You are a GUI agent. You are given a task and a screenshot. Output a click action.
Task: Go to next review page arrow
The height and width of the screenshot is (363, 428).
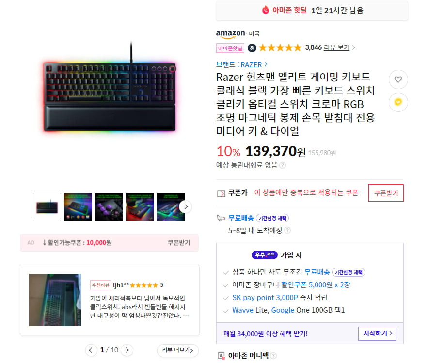[127, 350]
